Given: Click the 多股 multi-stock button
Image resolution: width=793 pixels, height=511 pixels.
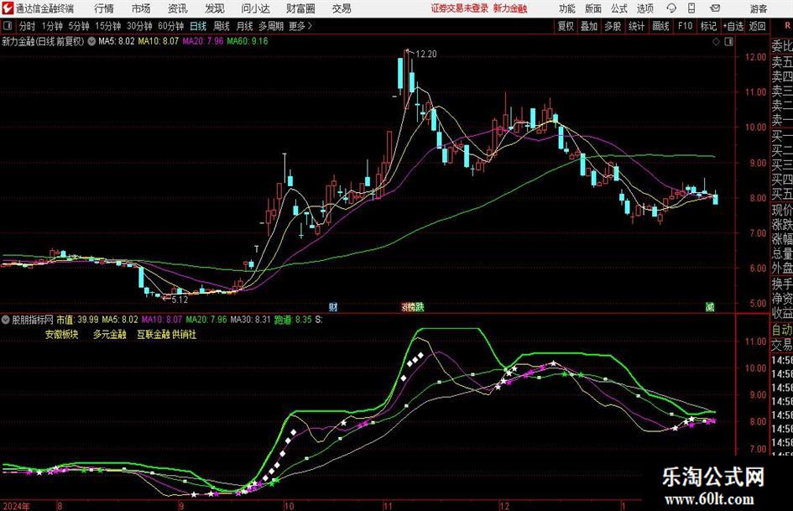Looking at the screenshot, I should pyautogui.click(x=613, y=26).
